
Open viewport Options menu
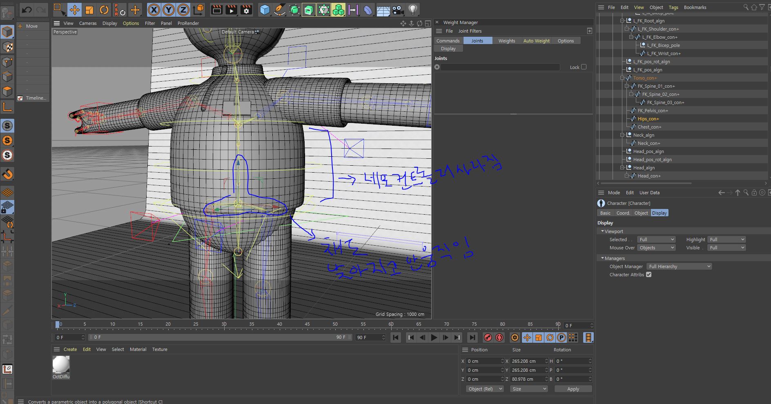pos(131,23)
